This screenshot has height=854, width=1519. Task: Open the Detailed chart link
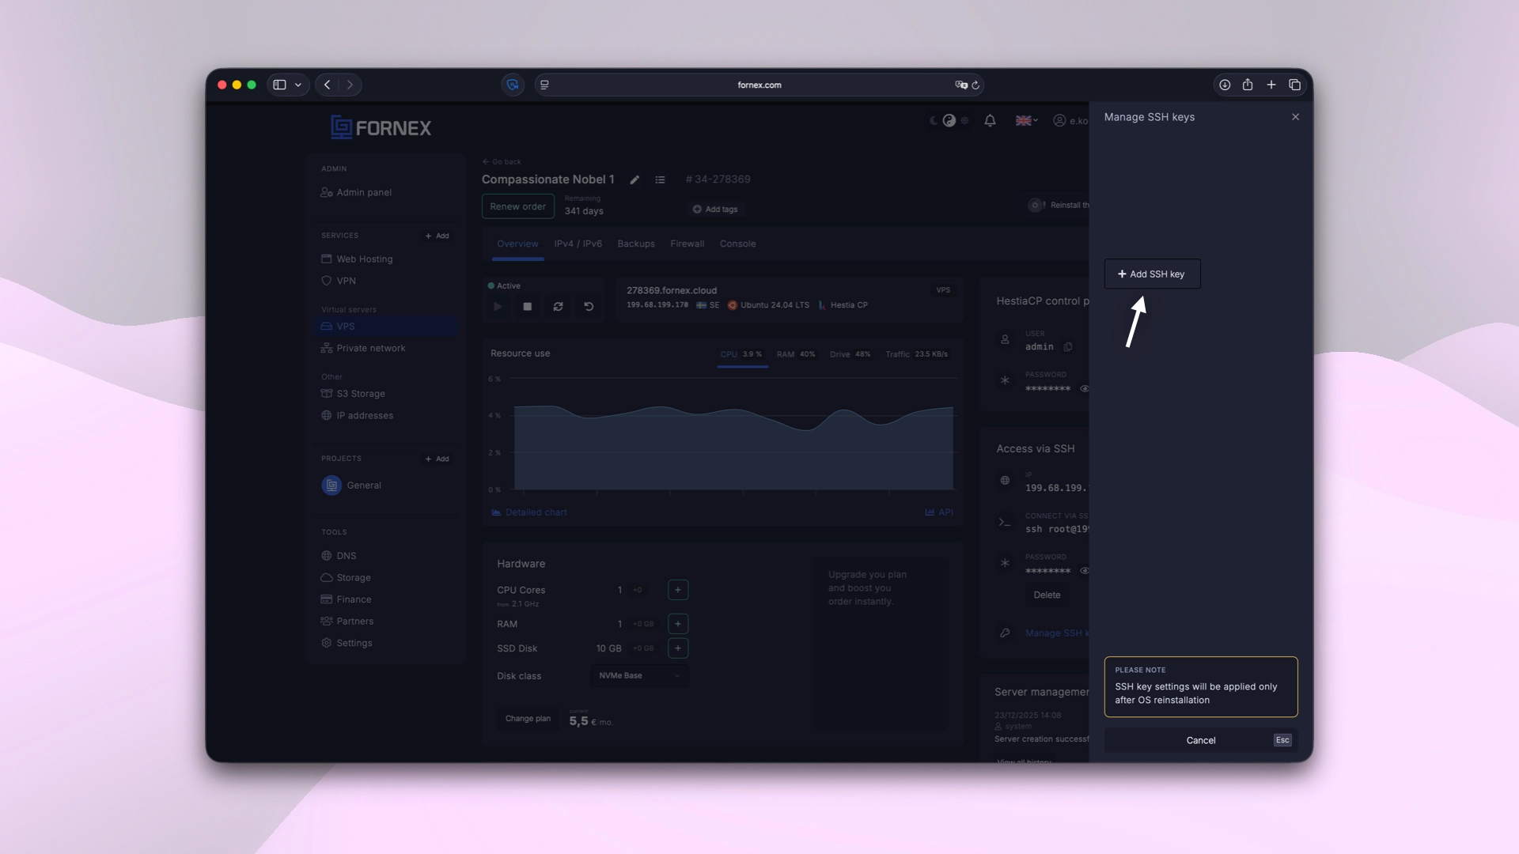[x=536, y=512]
